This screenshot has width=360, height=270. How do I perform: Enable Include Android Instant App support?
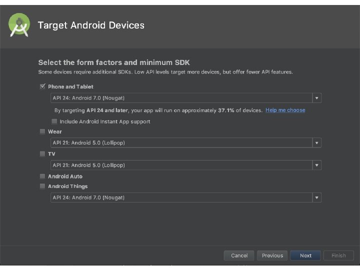pos(54,121)
